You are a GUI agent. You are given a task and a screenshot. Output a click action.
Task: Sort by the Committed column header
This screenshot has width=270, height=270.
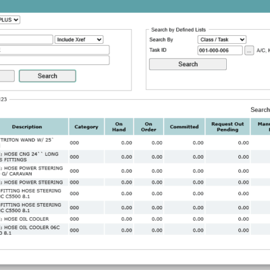tap(184, 127)
